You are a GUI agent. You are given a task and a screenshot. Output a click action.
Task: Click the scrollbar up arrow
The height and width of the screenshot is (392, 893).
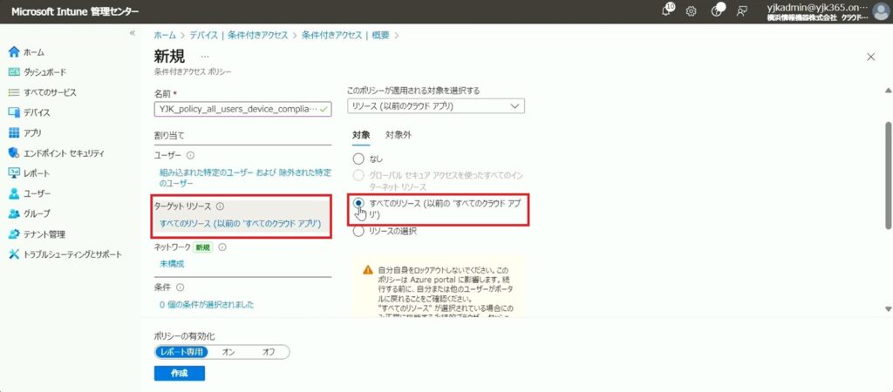tap(888, 91)
